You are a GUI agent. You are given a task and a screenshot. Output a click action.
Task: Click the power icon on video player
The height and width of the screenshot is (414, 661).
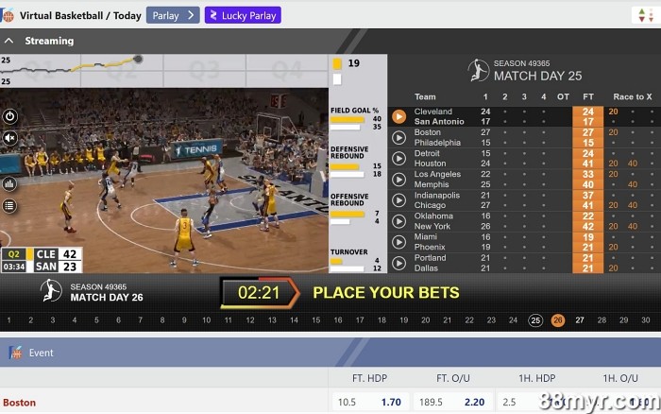[x=9, y=116]
